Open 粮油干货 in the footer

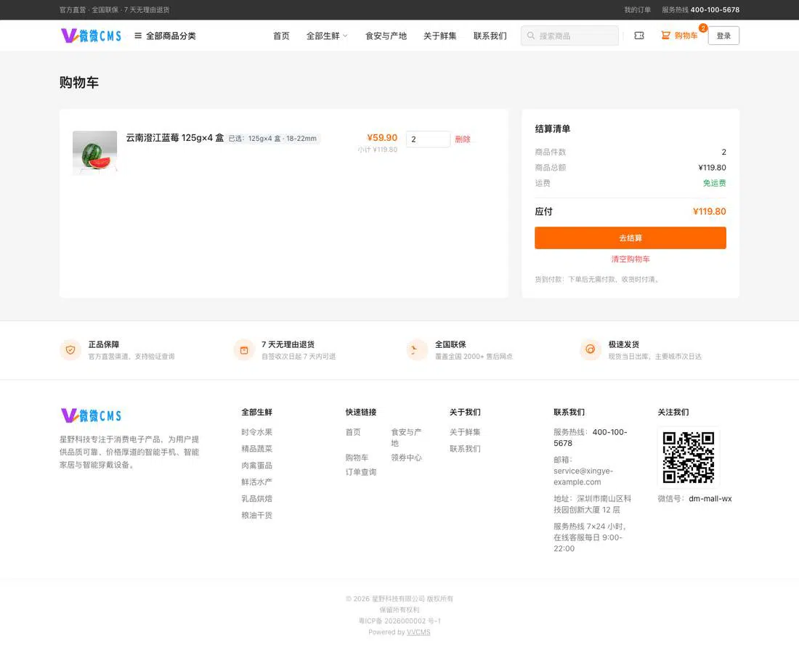click(x=257, y=515)
